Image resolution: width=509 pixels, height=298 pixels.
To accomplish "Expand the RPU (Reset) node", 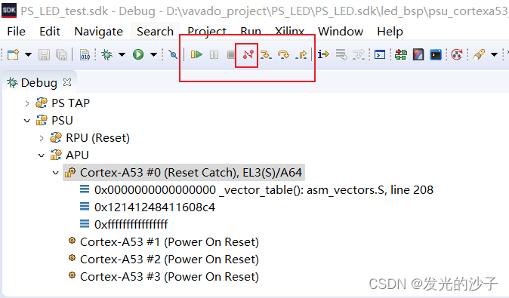I will coord(42,138).
